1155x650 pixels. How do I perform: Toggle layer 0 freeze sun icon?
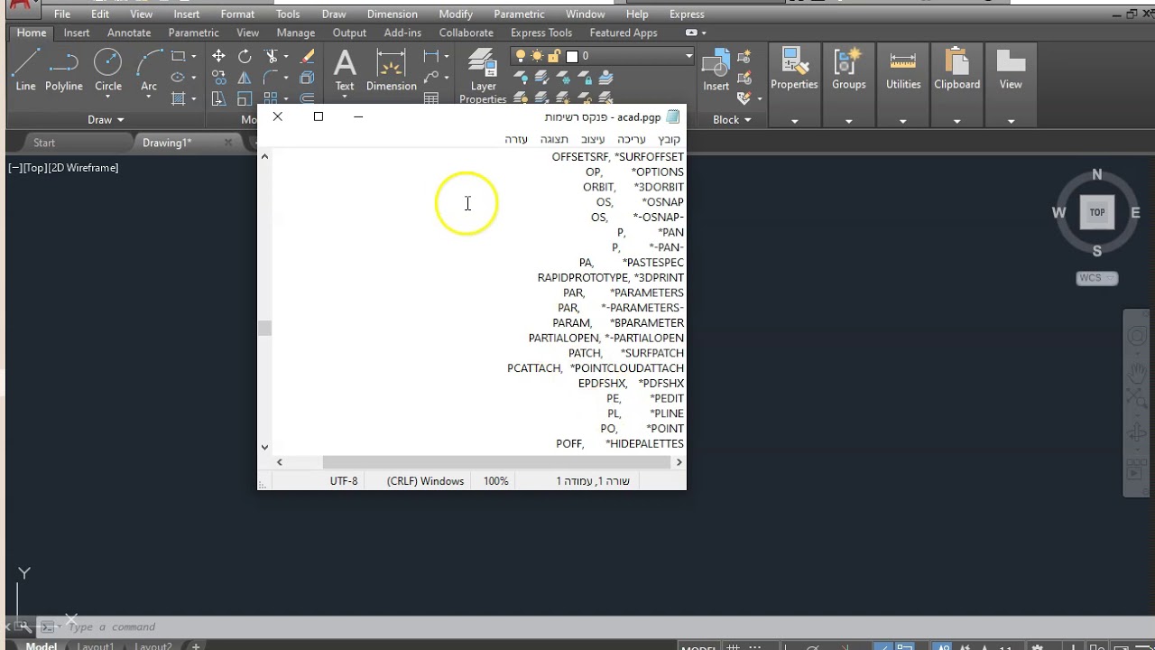coord(536,56)
